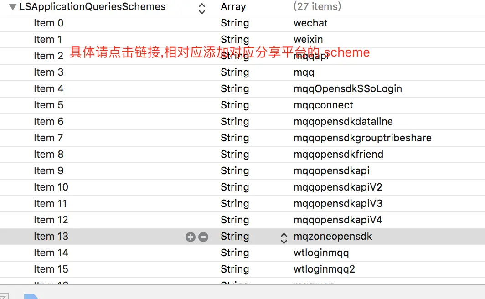Select Item 0 row key
This screenshot has height=299, width=485.
click(x=49, y=23)
